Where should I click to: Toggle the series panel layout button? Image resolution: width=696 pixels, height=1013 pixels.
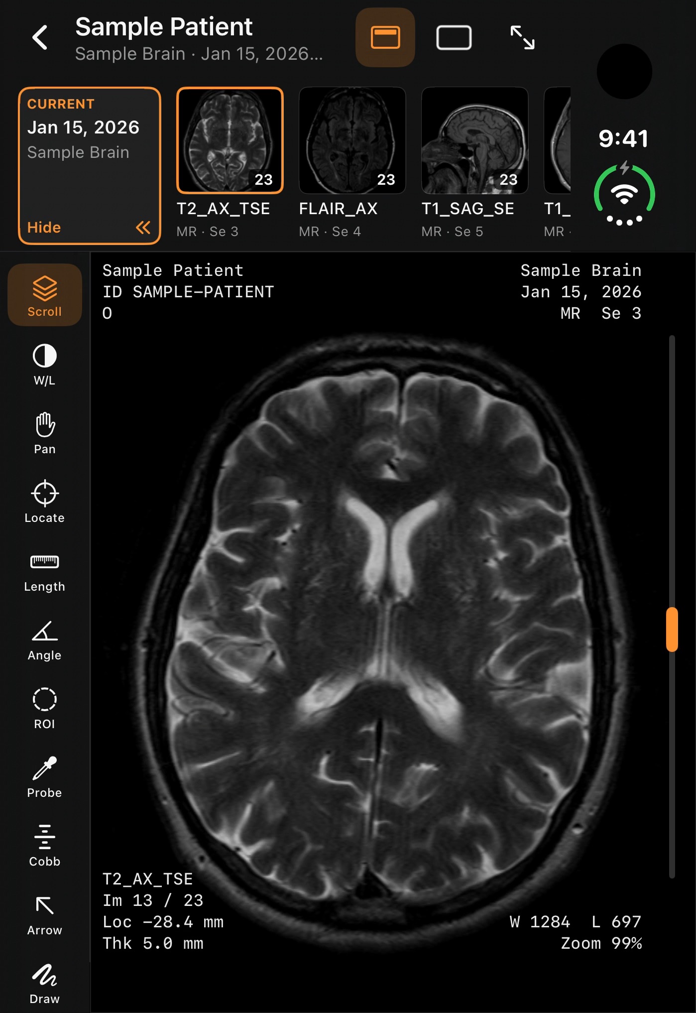385,37
